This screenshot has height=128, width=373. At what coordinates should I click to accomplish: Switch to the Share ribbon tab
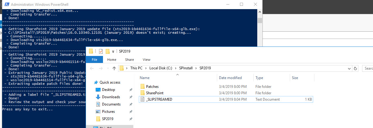(129, 60)
